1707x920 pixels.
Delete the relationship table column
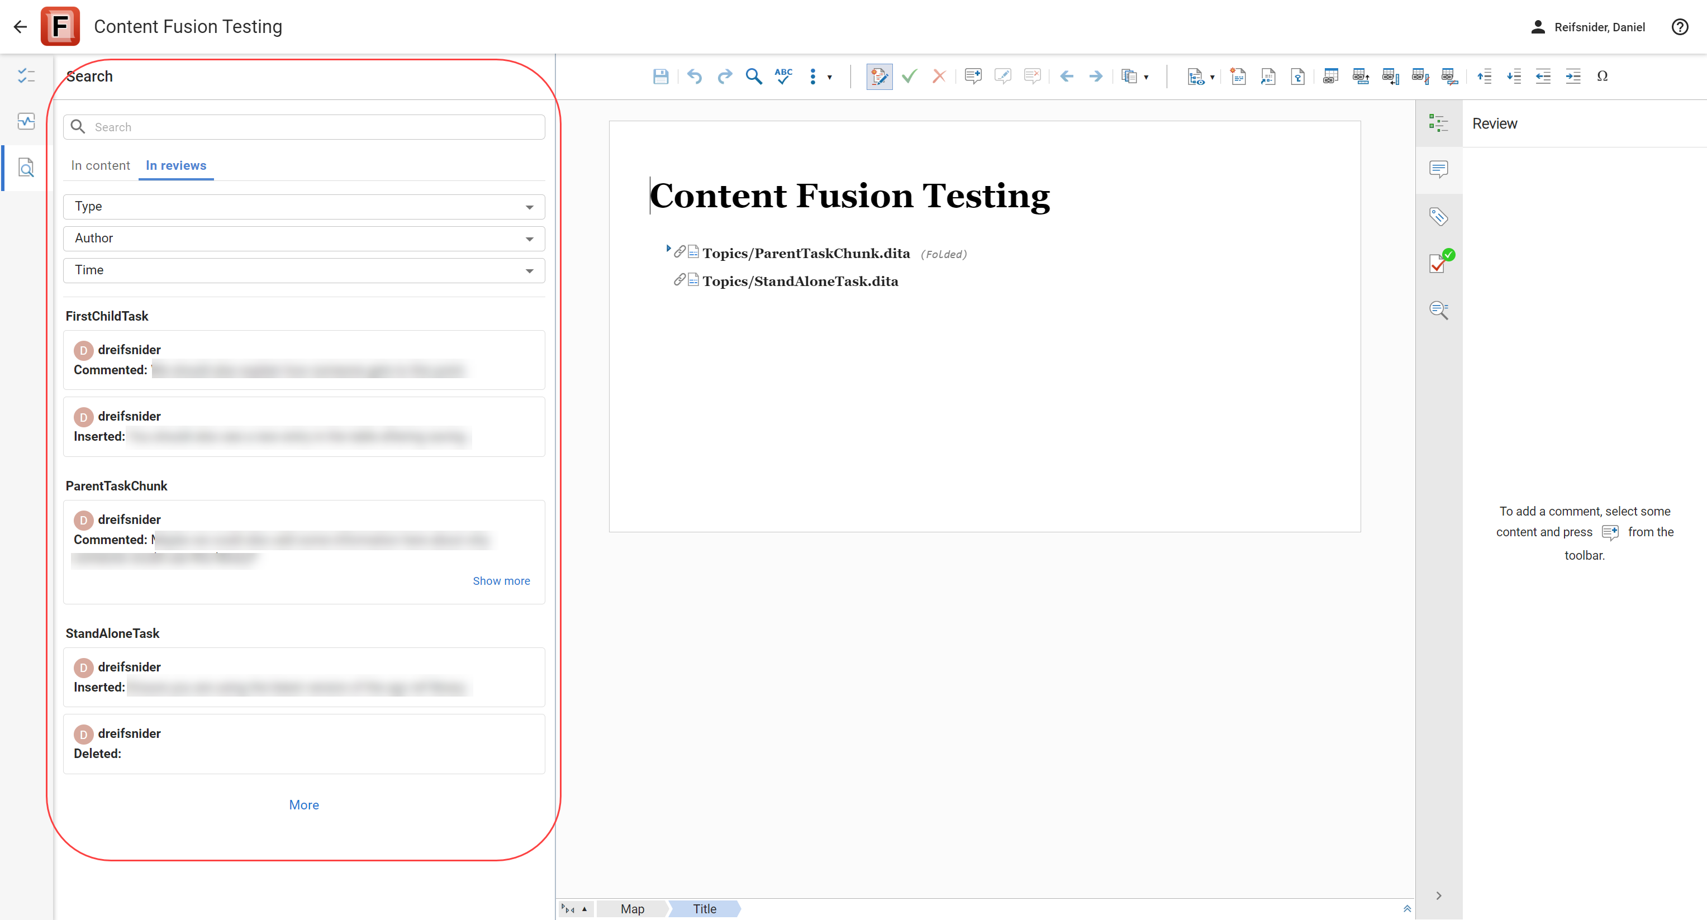click(1420, 76)
